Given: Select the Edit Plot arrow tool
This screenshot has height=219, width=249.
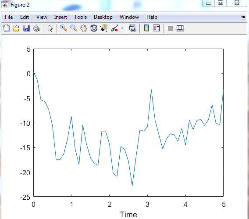Looking at the screenshot, I should coord(50,28).
